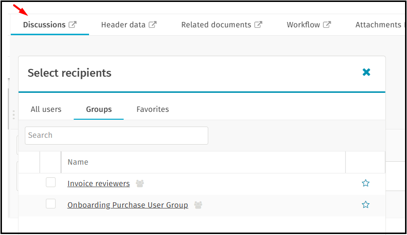Open the Related documents tab
The height and width of the screenshot is (235, 407).
[216, 25]
